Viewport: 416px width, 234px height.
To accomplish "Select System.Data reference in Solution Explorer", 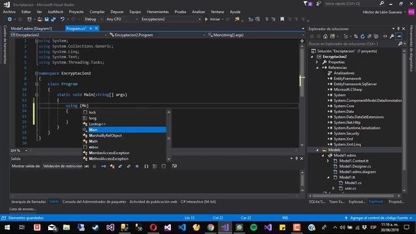I will pos(344,111).
